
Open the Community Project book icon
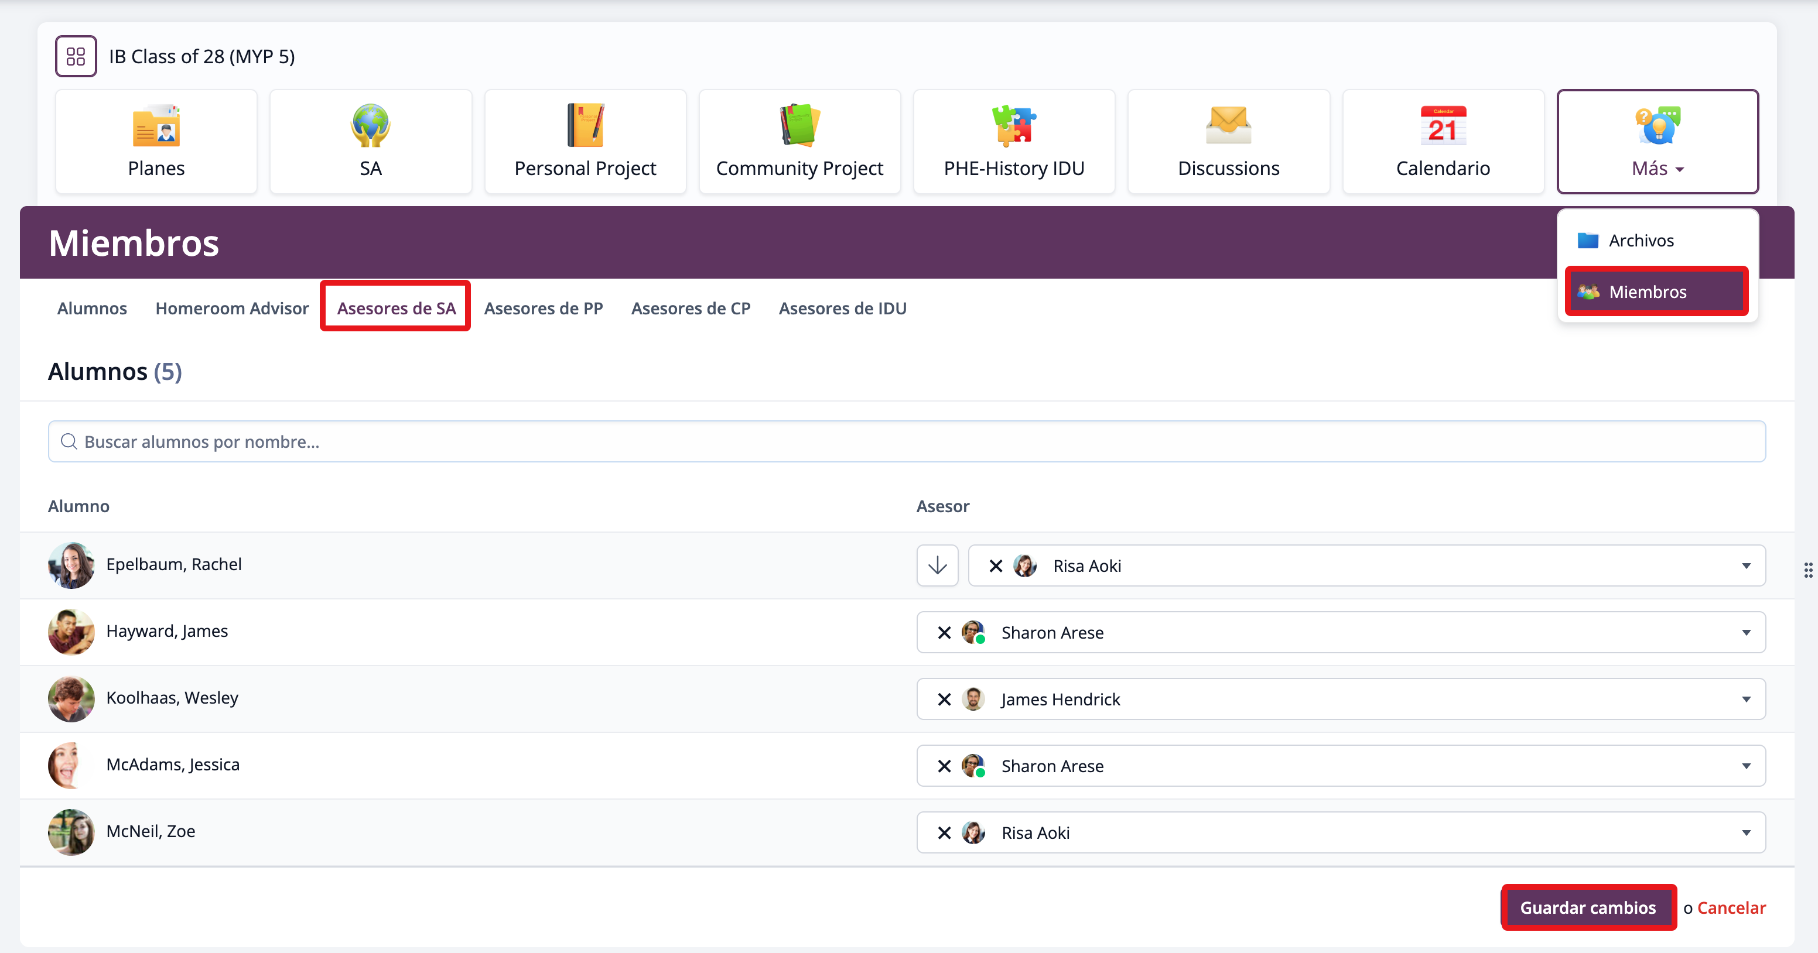pyautogui.click(x=799, y=126)
